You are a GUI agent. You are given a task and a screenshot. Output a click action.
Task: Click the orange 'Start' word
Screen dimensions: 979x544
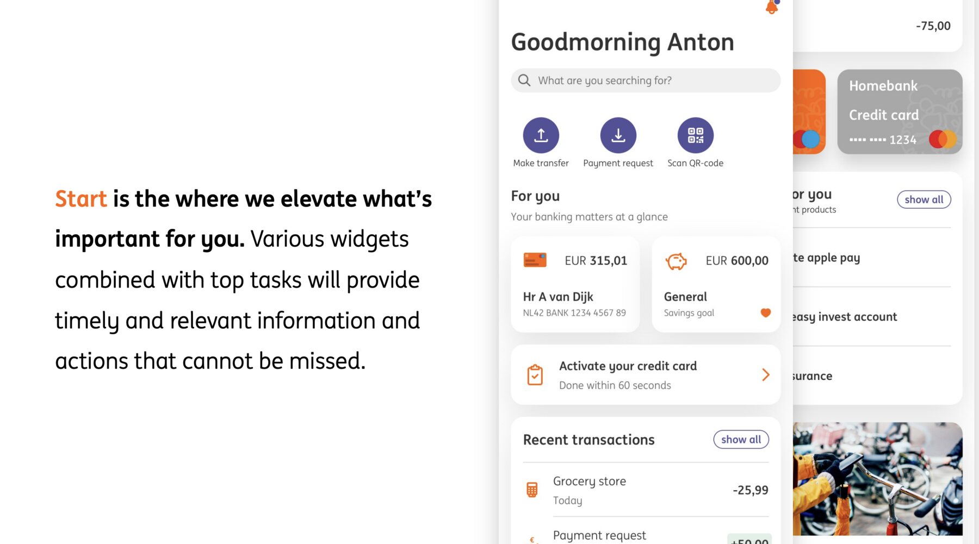coord(81,199)
